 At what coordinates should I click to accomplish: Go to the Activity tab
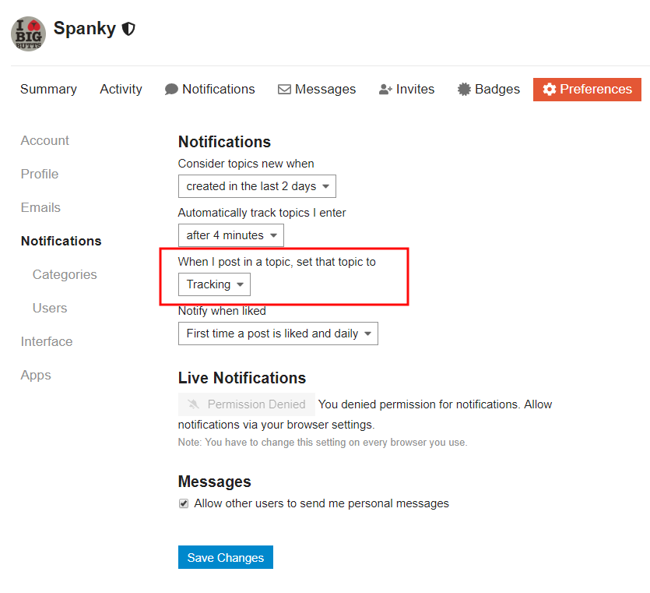coord(121,90)
